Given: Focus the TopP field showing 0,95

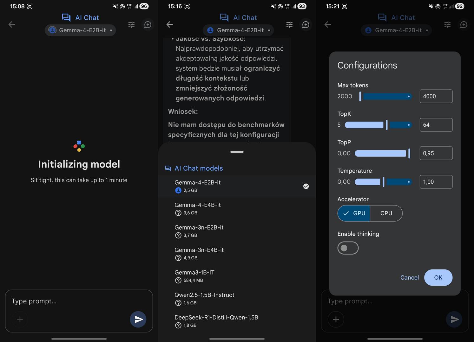Looking at the screenshot, I should 436,153.
